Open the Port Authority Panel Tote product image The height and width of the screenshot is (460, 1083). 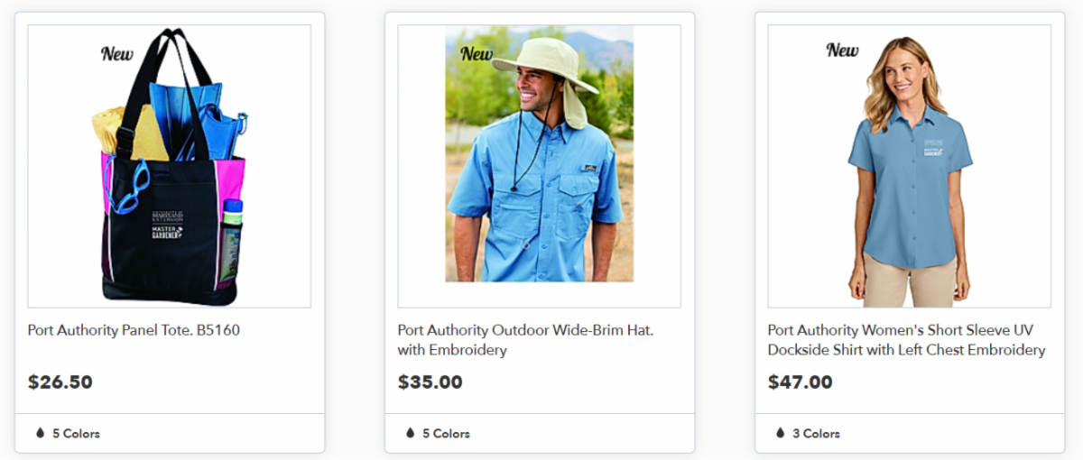tap(170, 166)
